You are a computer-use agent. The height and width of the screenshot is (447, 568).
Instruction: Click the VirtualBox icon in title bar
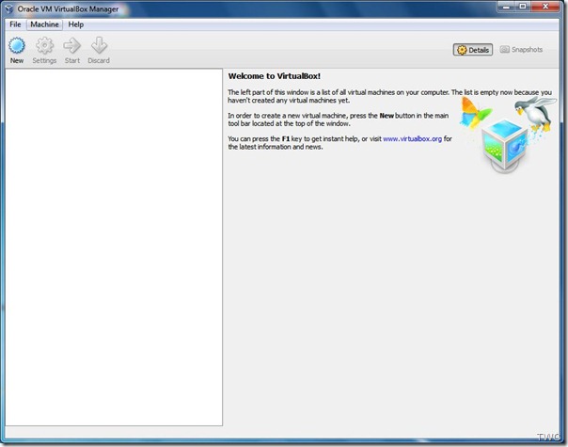(8, 9)
